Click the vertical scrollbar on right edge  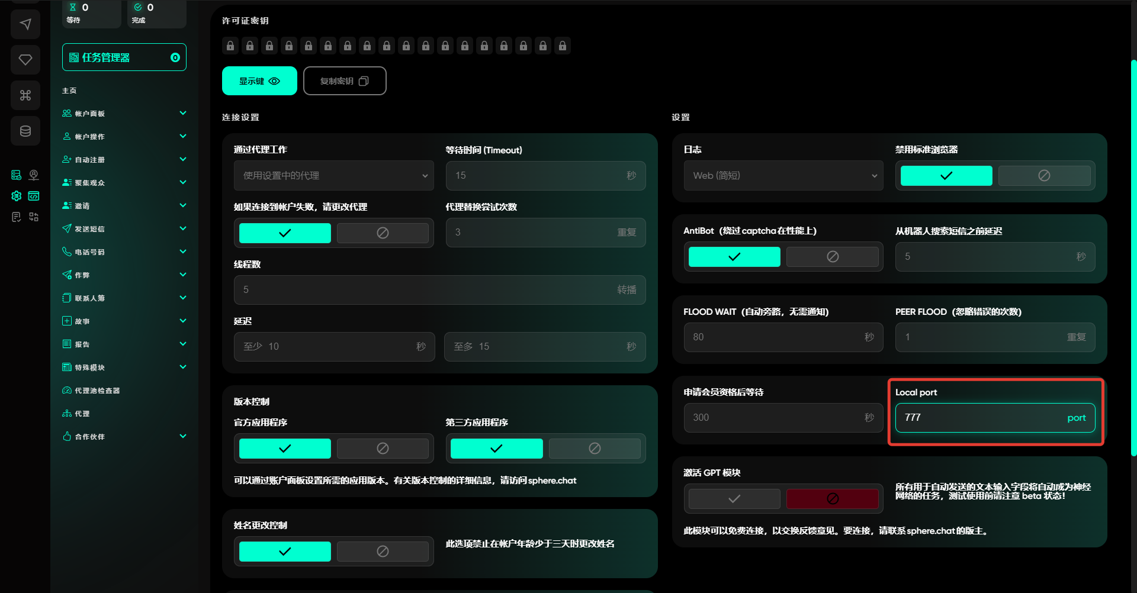tap(1133, 257)
